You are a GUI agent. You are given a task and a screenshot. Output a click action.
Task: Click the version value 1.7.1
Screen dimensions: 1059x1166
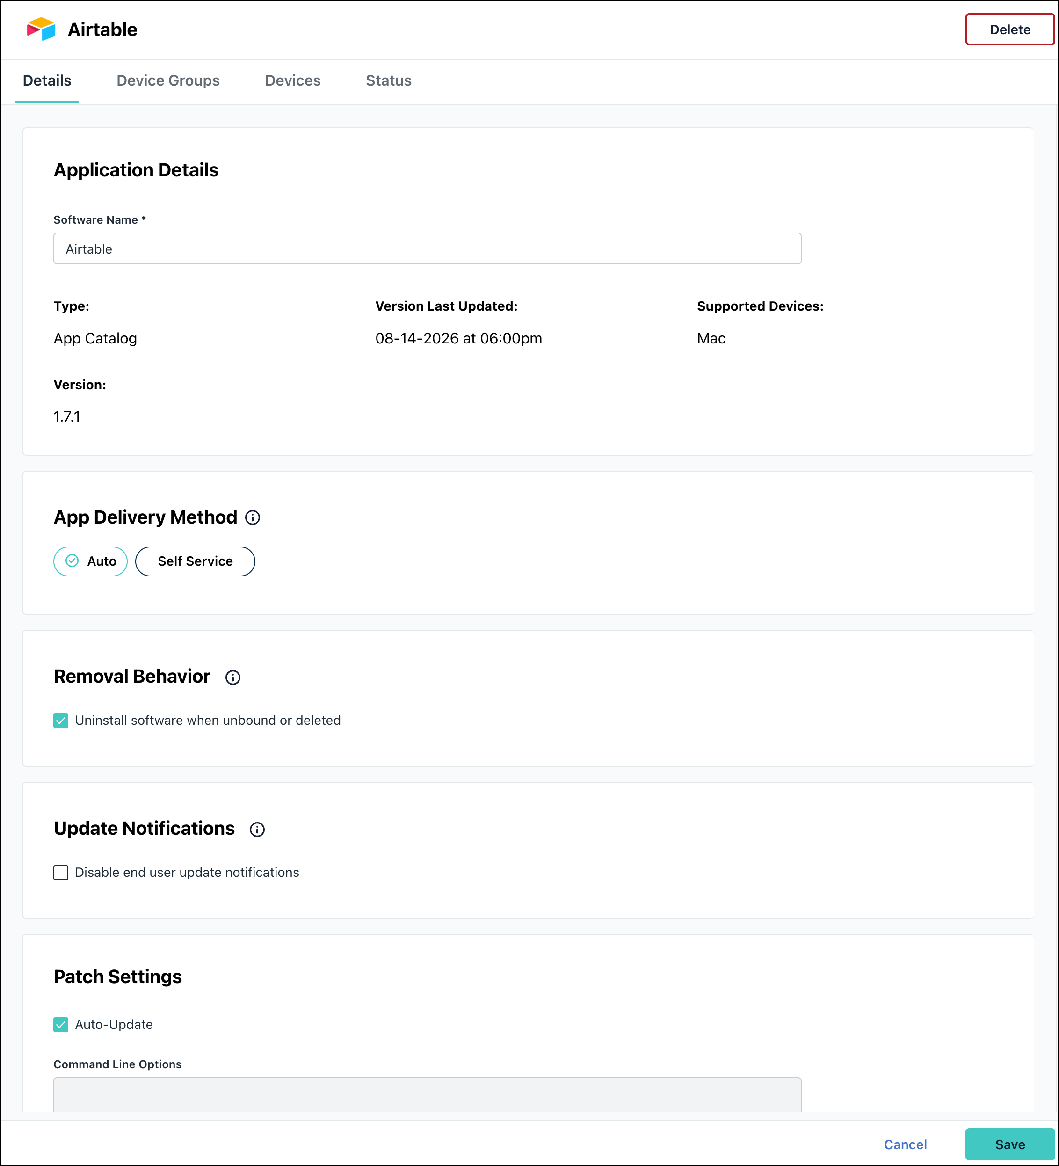67,416
